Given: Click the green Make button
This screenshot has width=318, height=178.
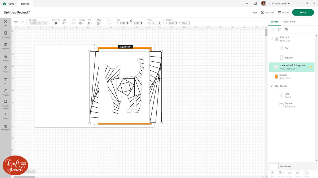Looking at the screenshot, I should click(x=303, y=12).
